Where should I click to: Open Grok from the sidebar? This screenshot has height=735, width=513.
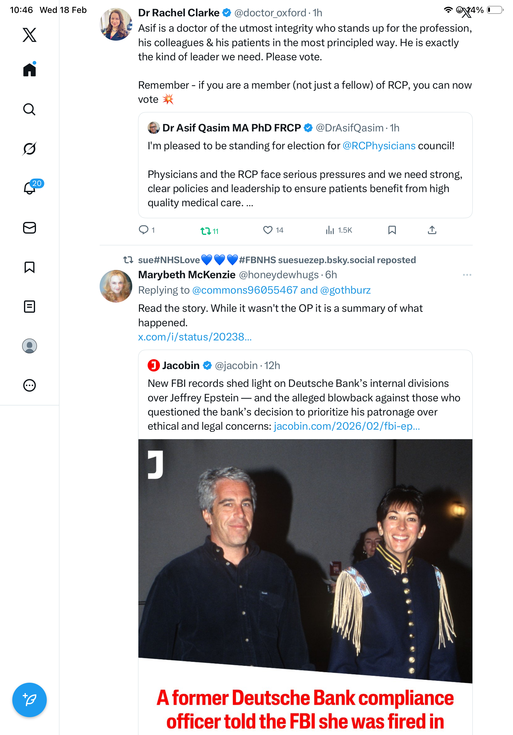(29, 149)
